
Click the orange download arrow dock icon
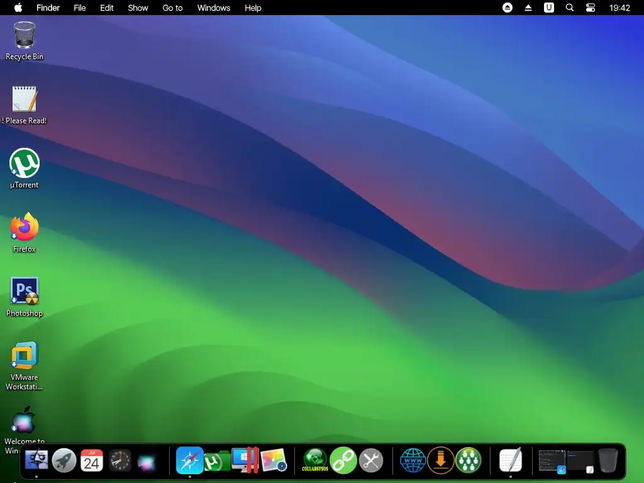click(x=441, y=460)
